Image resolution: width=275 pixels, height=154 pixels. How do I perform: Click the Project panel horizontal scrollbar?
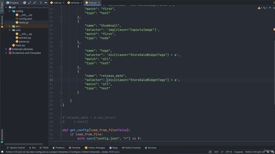point(24,144)
